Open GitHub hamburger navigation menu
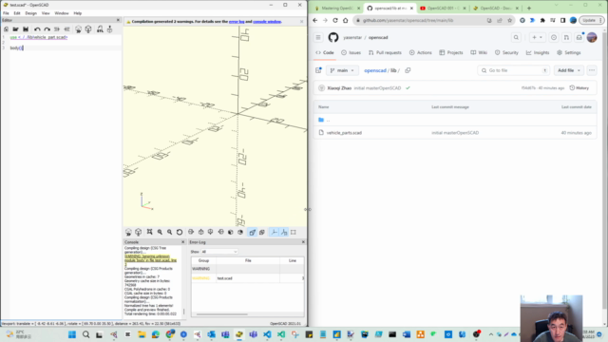 coord(318,38)
